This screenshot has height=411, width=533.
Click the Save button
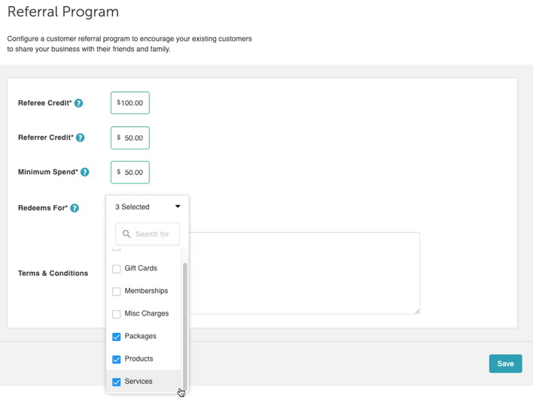pos(505,364)
